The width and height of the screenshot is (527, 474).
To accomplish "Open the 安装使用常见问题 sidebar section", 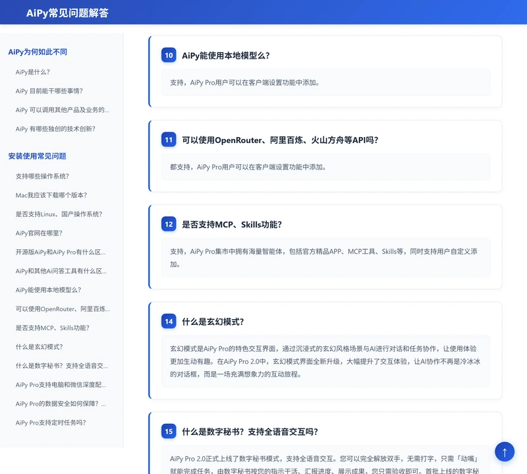I will pyautogui.click(x=38, y=156).
